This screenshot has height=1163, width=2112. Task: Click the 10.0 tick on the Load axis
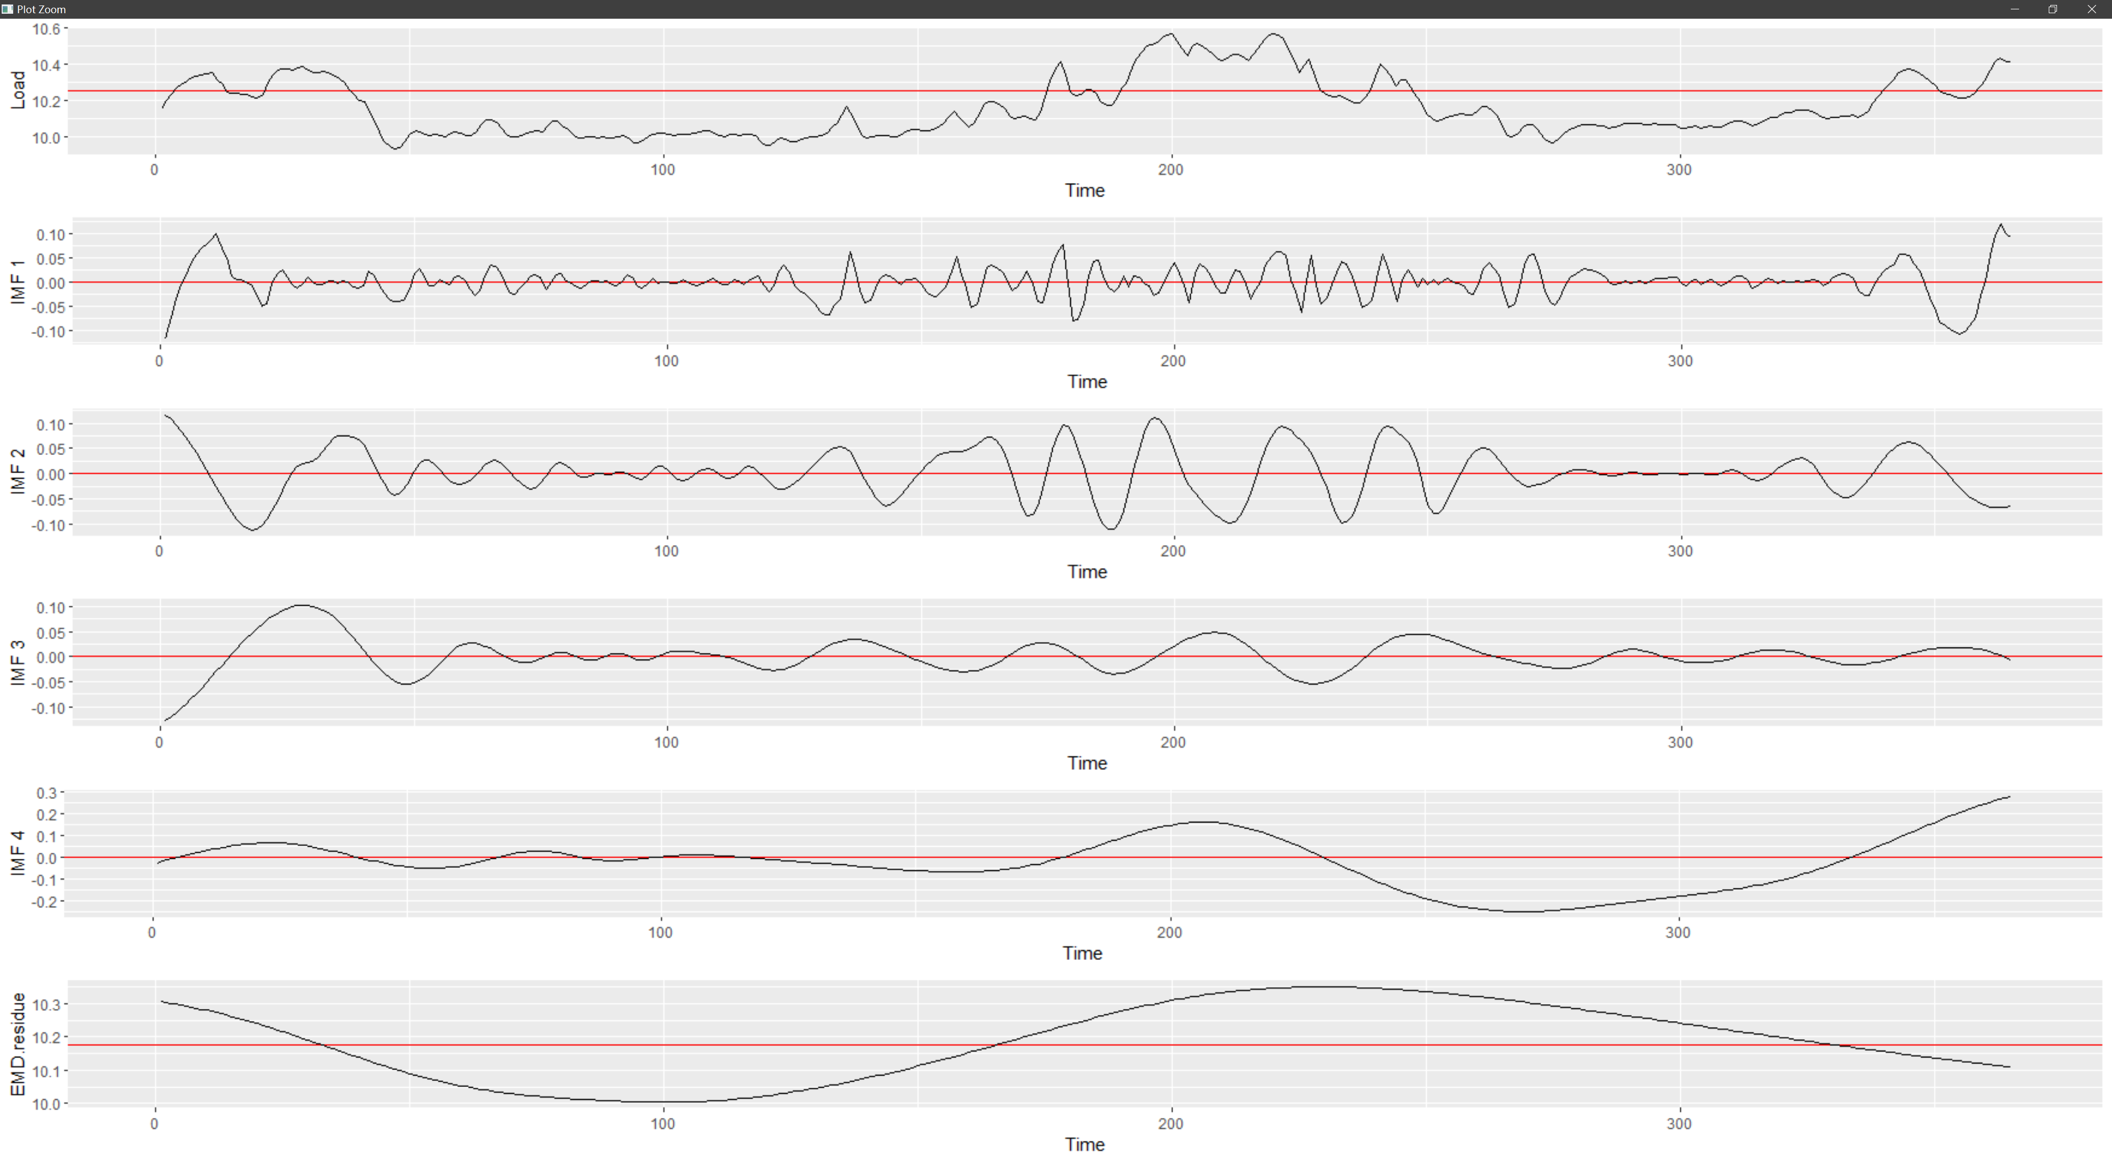pos(46,138)
